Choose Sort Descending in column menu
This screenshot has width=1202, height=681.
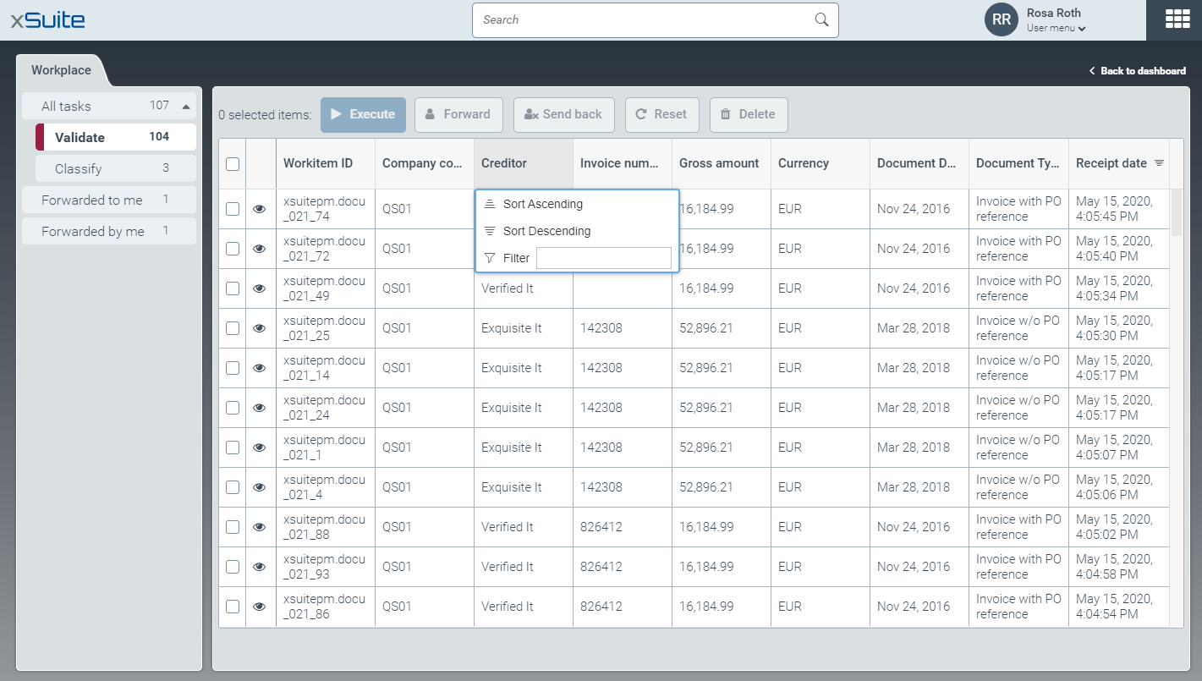point(546,231)
